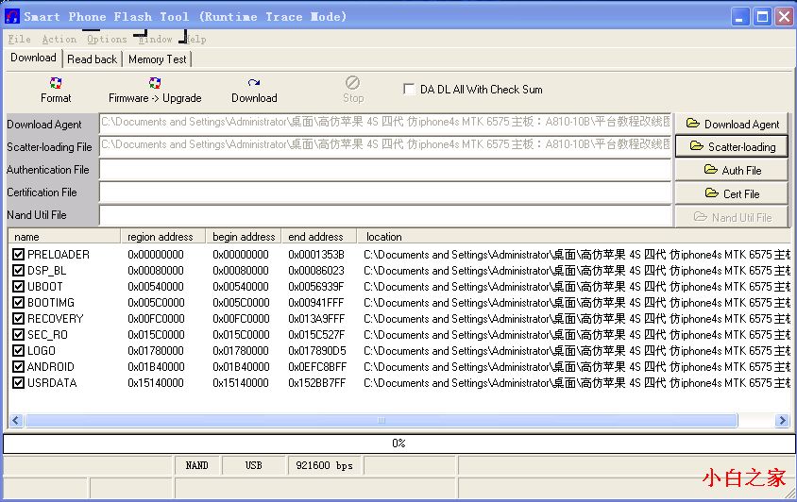Image resolution: width=797 pixels, height=502 pixels.
Task: Click the Format toolbar icon
Action: coord(56,83)
